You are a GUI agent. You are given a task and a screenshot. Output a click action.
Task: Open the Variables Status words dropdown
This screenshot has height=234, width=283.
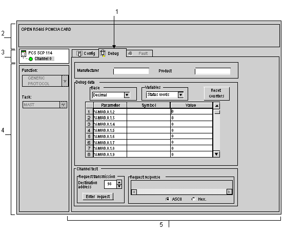tap(180, 95)
